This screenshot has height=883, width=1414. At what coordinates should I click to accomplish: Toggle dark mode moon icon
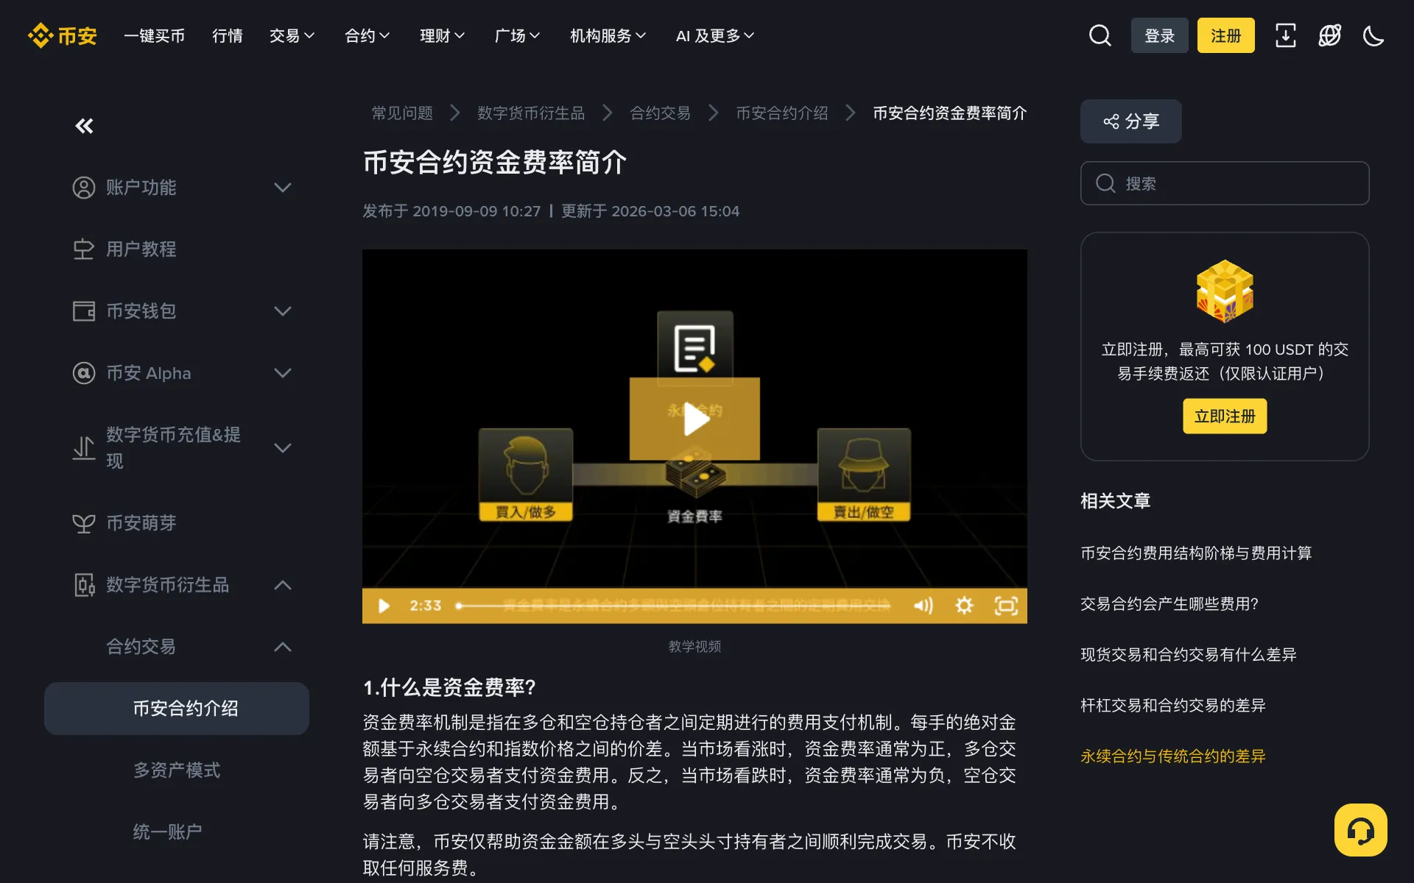coord(1373,35)
